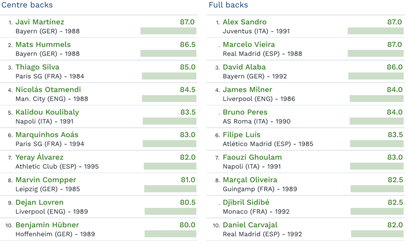Viewport: 409px width, 245px height.
Task: Open Benjamin Hübner player link
Action: pos(47,225)
